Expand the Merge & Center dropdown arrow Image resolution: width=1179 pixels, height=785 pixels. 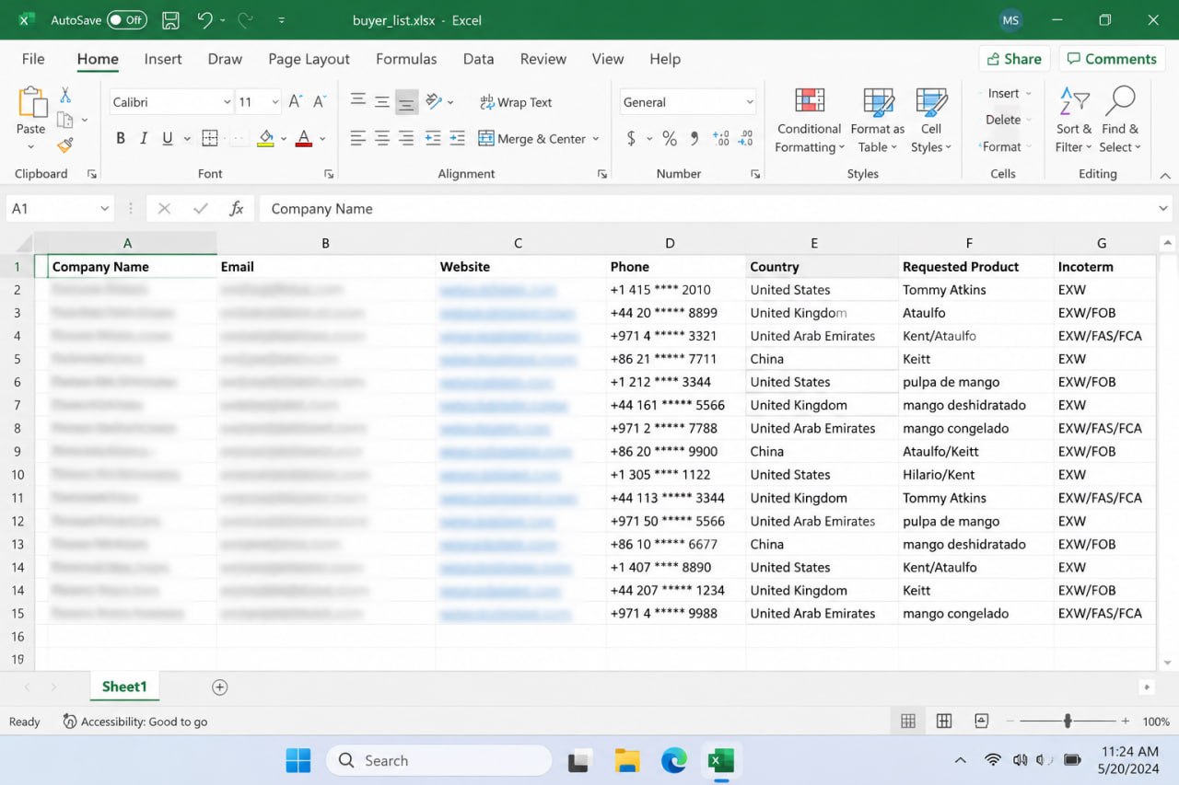point(596,139)
